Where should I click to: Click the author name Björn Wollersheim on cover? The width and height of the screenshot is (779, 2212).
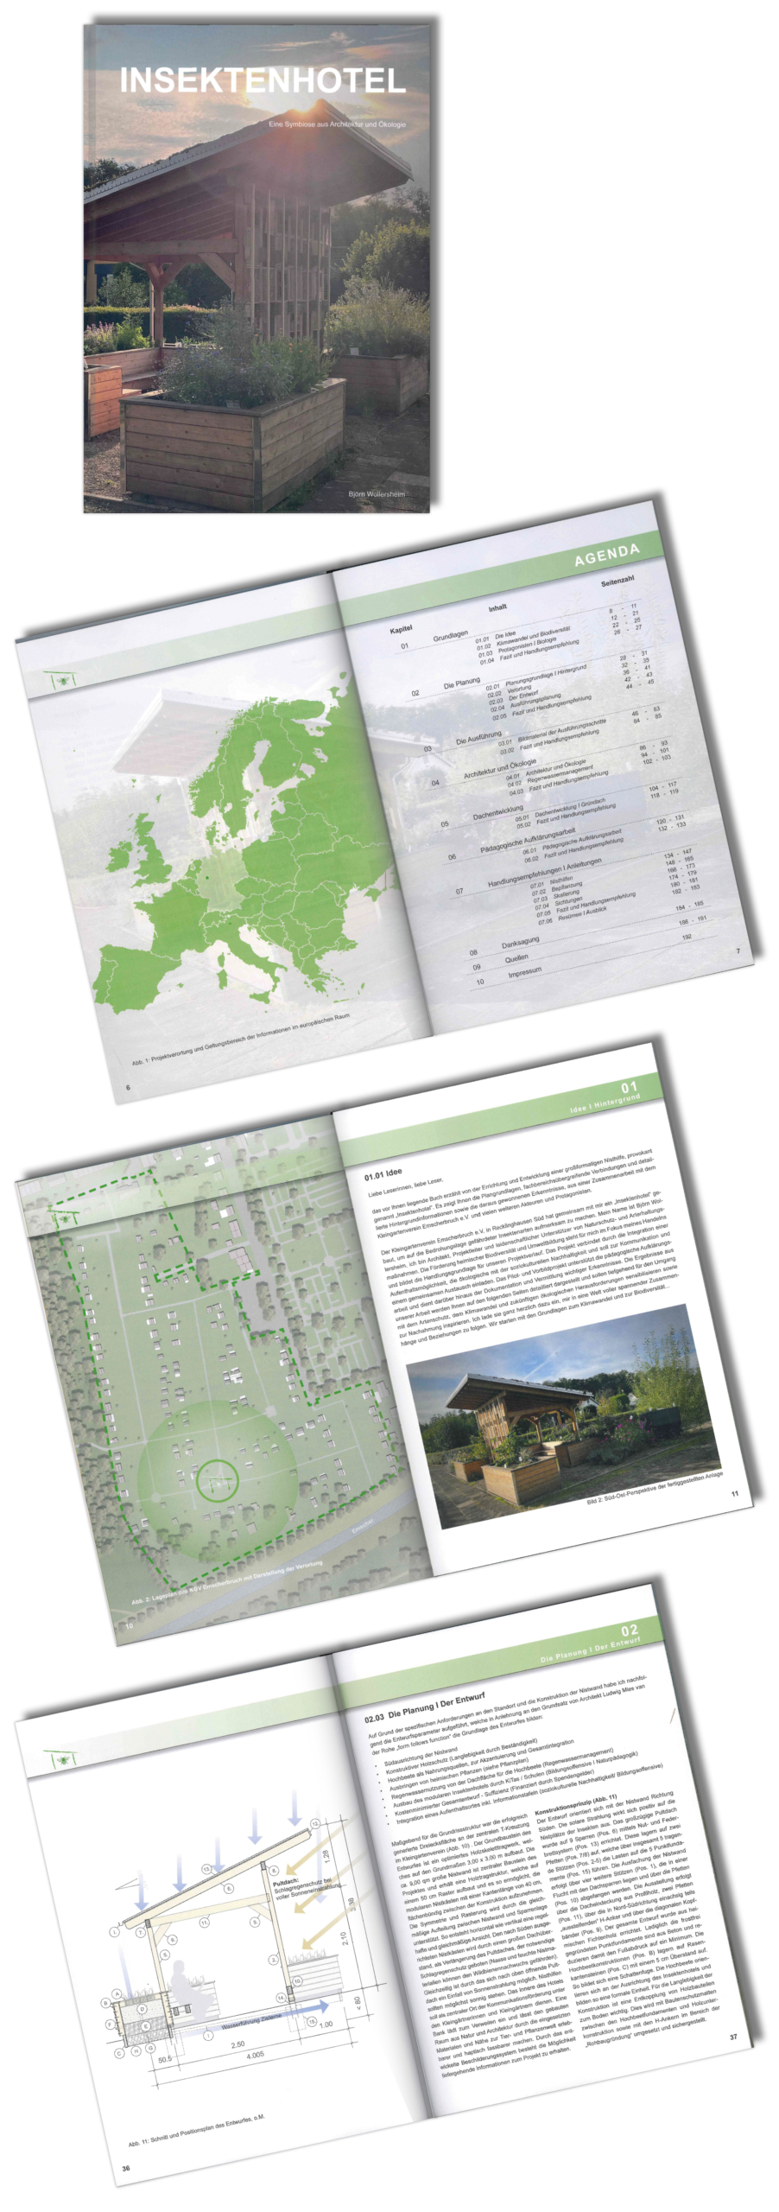(377, 493)
